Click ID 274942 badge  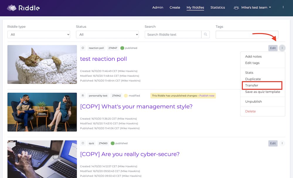(x=116, y=96)
